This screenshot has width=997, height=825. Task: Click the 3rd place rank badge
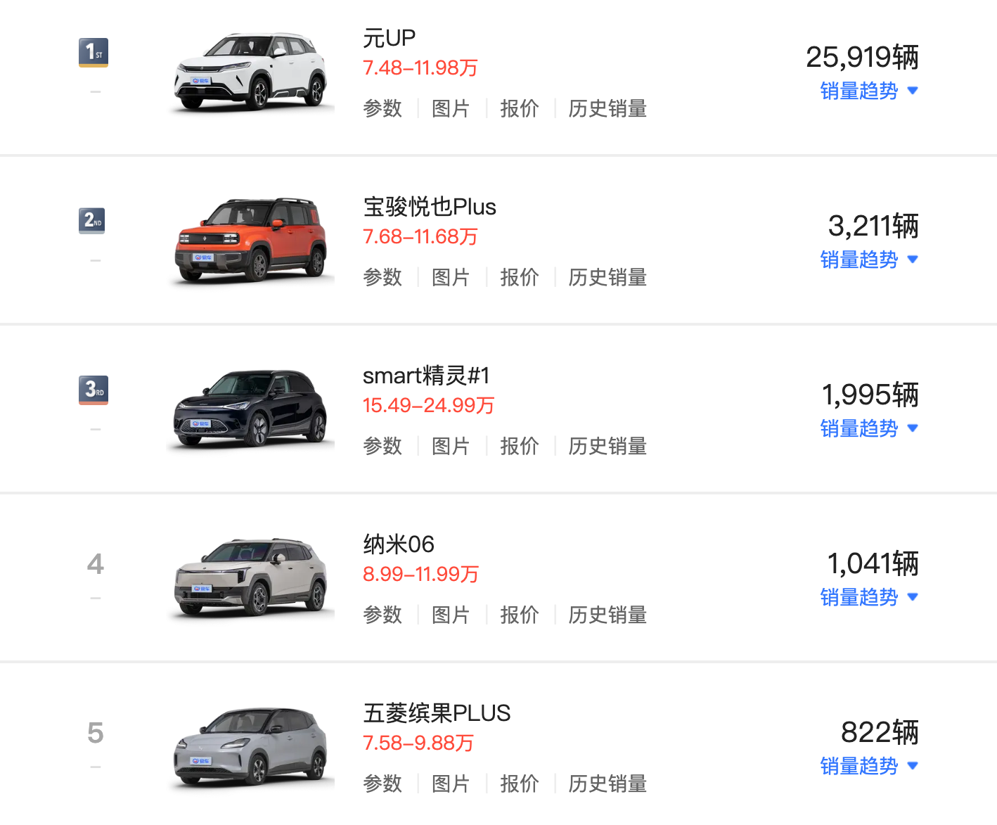[x=94, y=390]
